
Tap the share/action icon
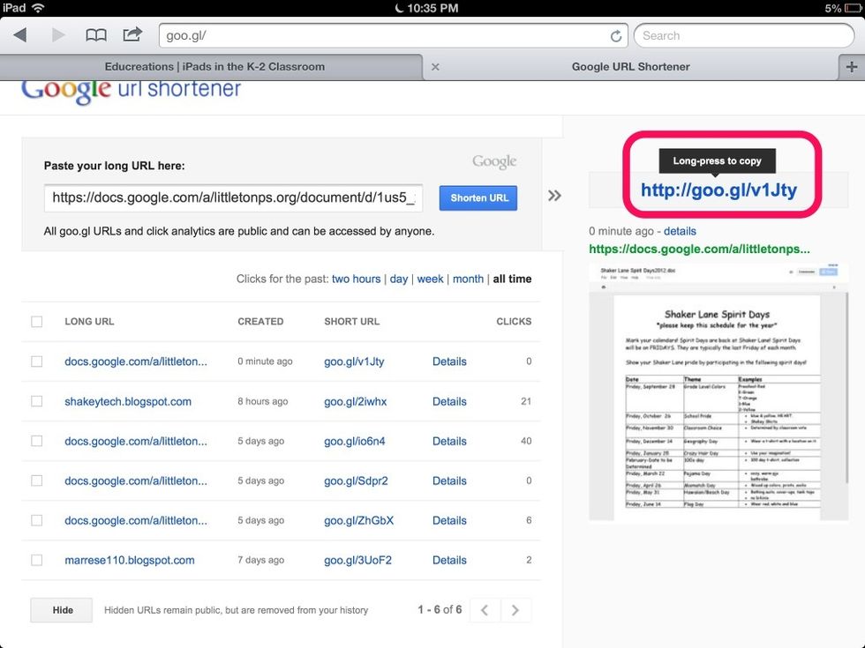coord(132,34)
